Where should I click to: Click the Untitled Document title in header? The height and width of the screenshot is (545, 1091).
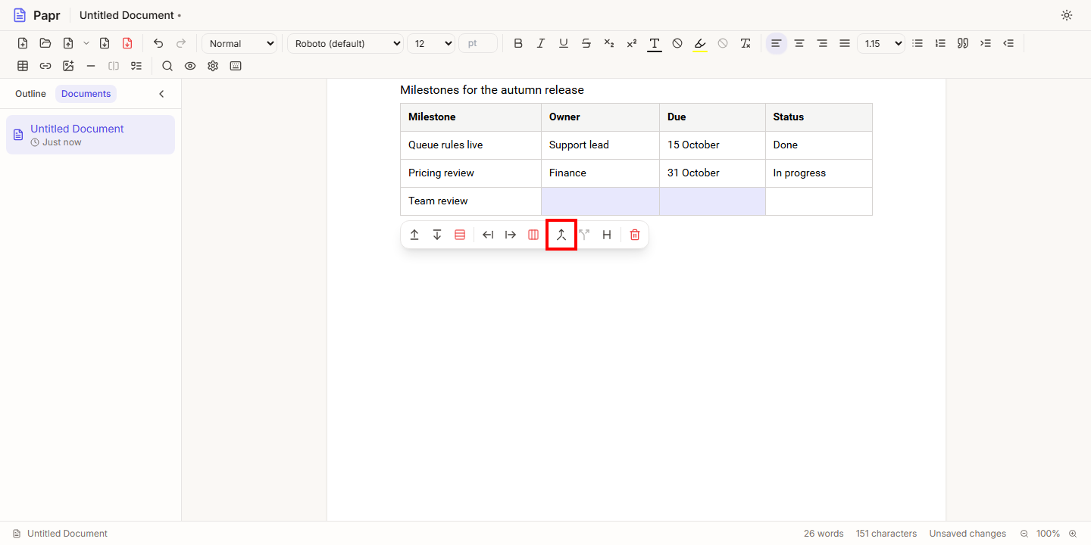click(127, 15)
